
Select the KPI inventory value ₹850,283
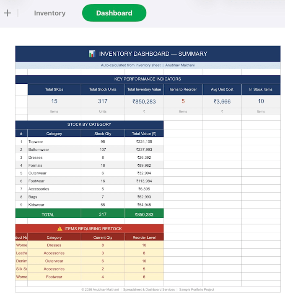pos(144,101)
